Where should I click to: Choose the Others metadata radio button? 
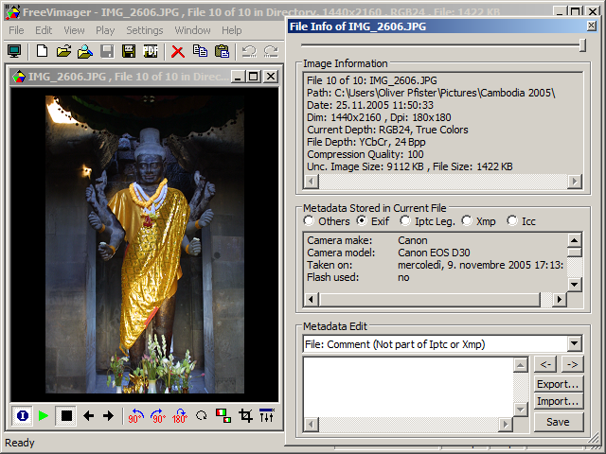(x=309, y=221)
